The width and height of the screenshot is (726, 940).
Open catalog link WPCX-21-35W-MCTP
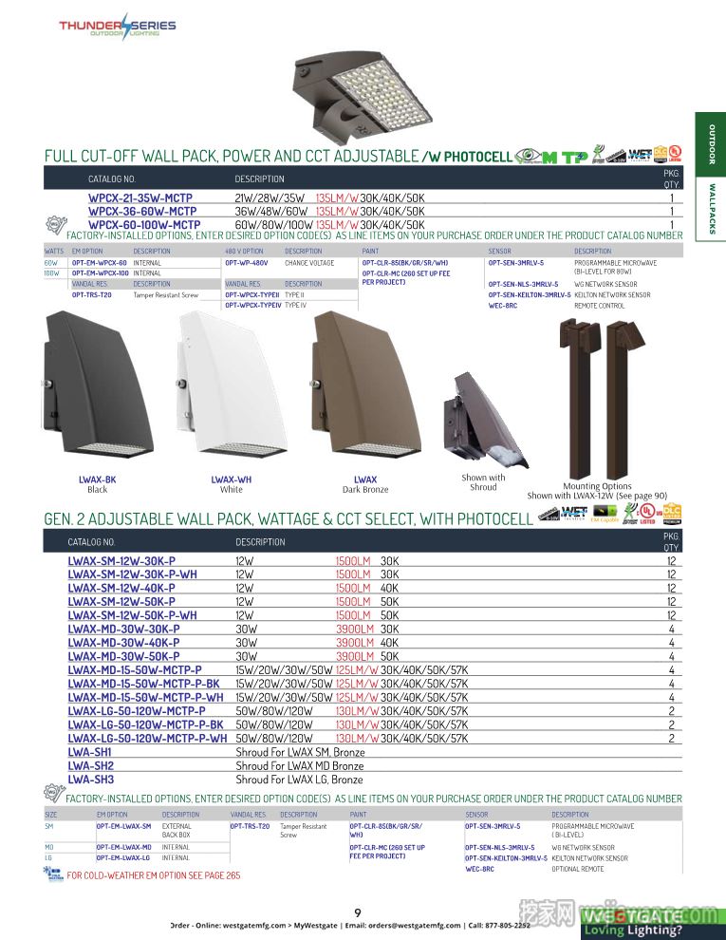tap(140, 197)
